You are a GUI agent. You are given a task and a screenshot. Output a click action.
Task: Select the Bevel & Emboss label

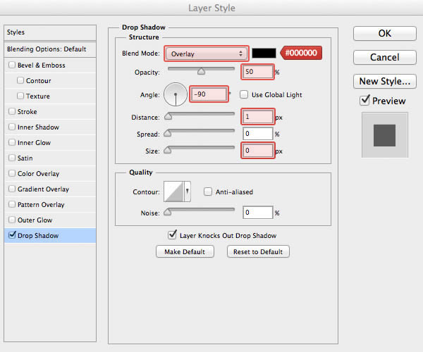42,65
